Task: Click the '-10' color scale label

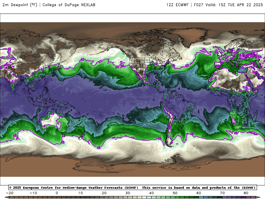Action: tap(33, 193)
